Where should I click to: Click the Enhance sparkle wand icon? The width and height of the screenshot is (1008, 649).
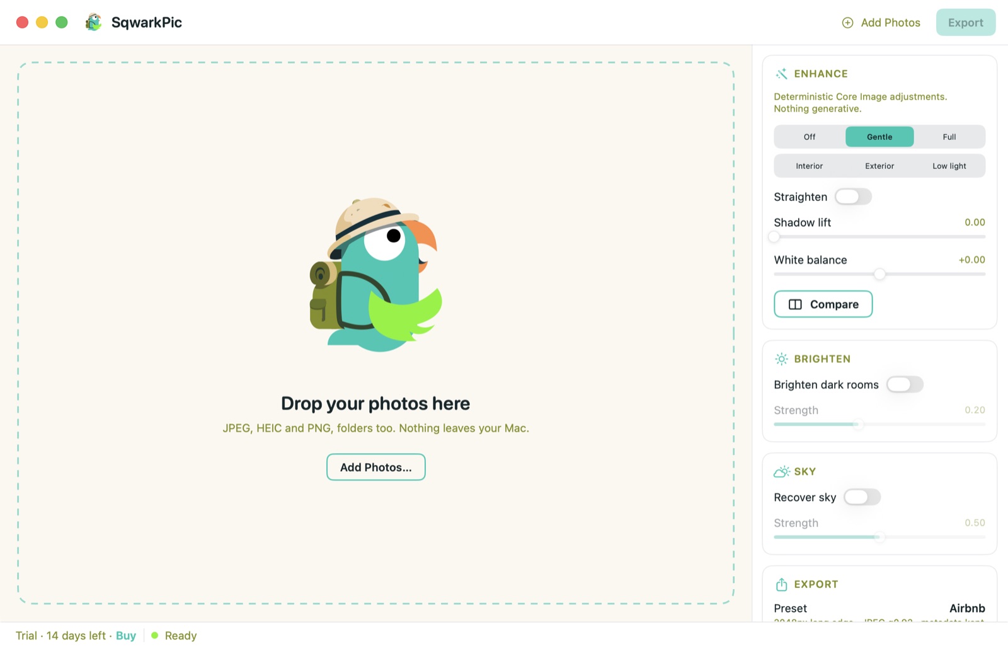(781, 74)
